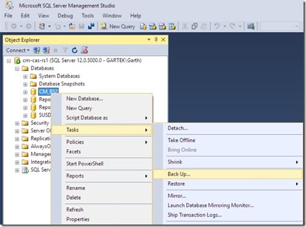Choose Delete from context menu
This screenshot has width=306, height=227.
[x=102, y=198]
